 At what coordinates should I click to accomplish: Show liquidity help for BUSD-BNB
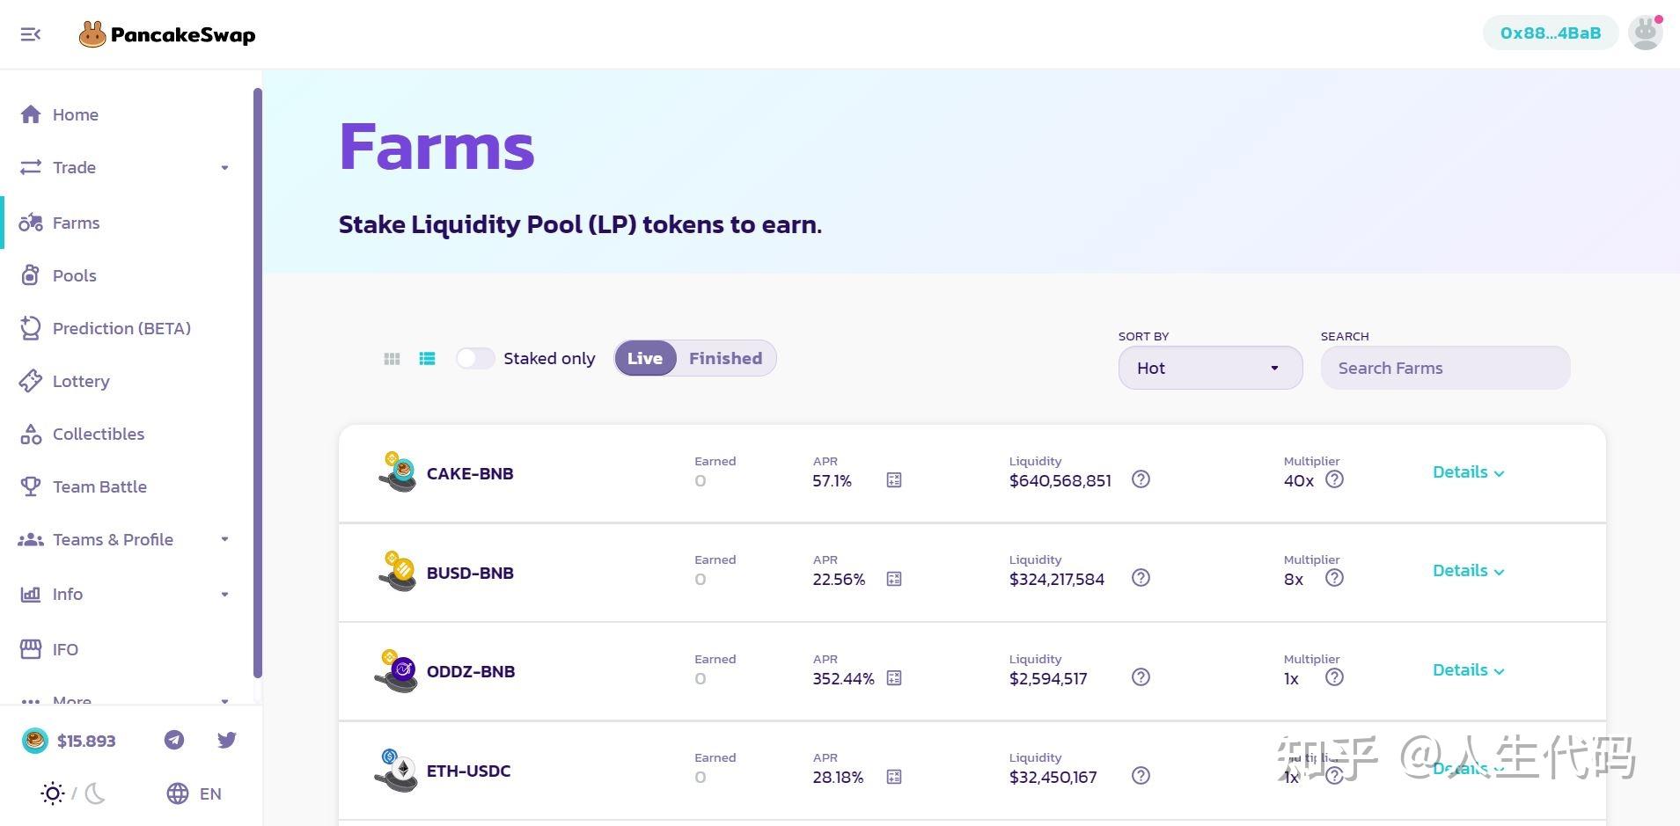tap(1141, 578)
